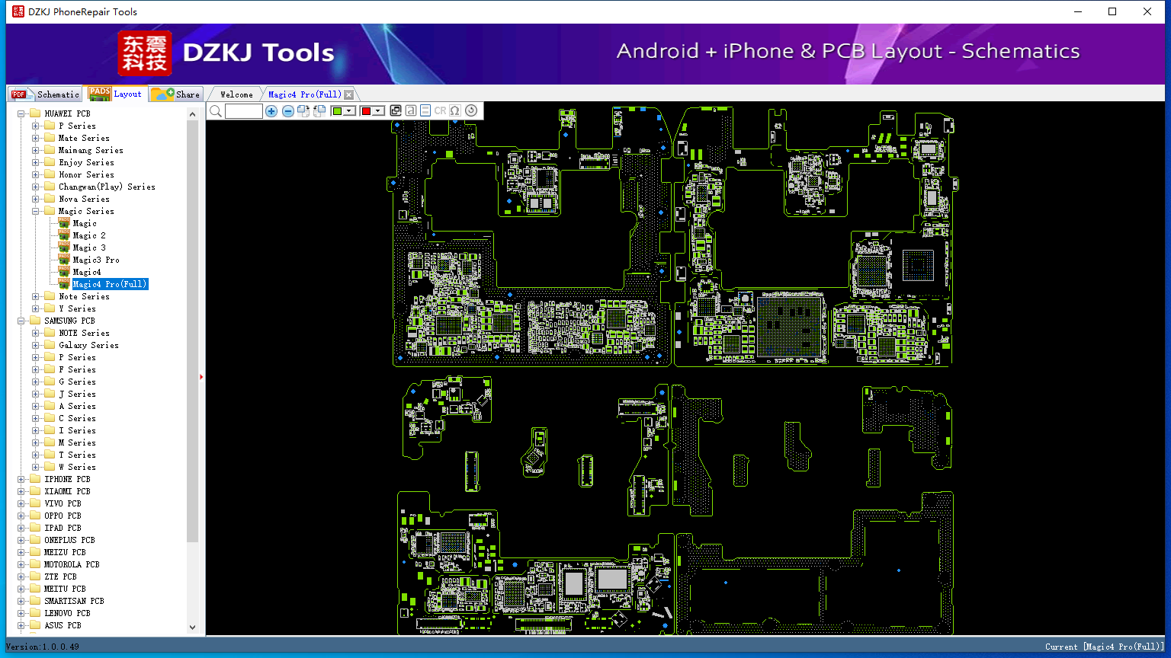Screen dimensions: 1171x658
Task: Select the OPPO PCB folder
Action: point(63,516)
